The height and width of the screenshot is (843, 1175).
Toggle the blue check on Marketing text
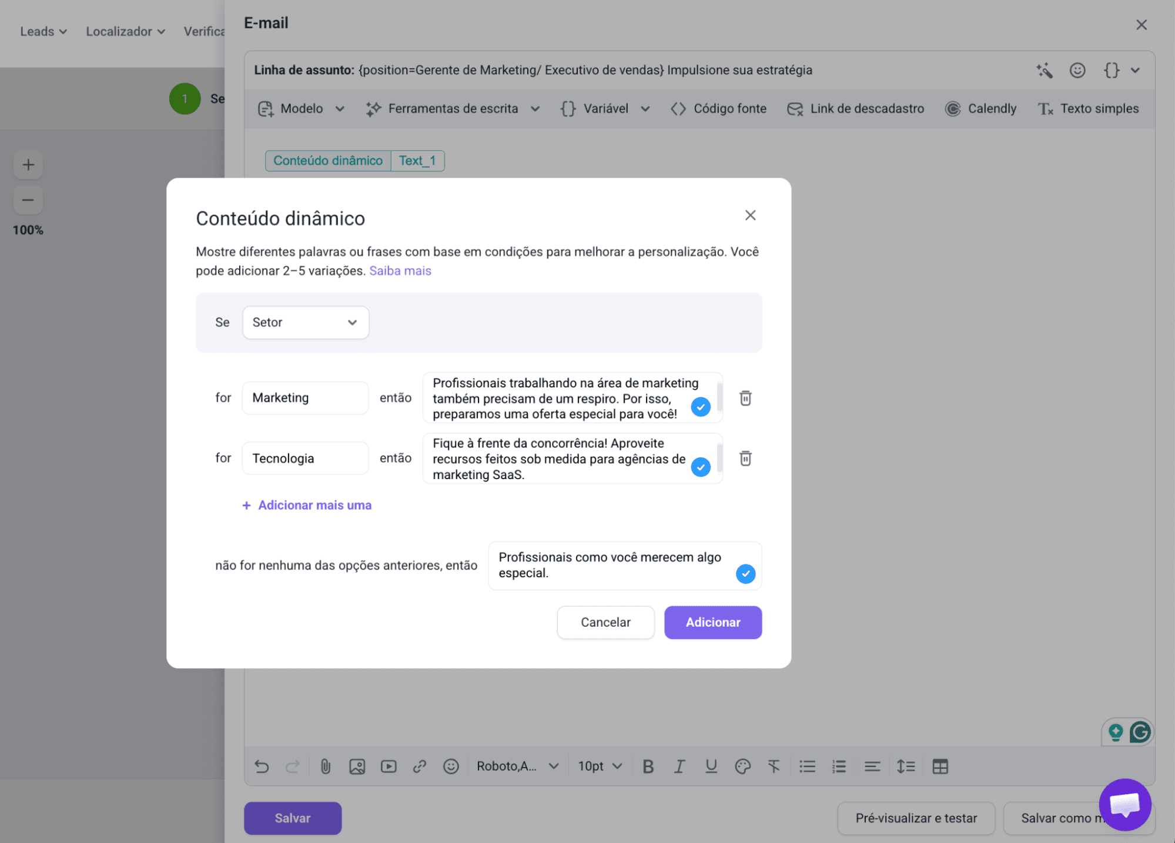click(x=700, y=406)
